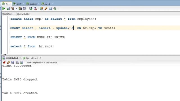Click the 'create table emp7' statement line
The image size is (180, 101).
(x=53, y=19)
